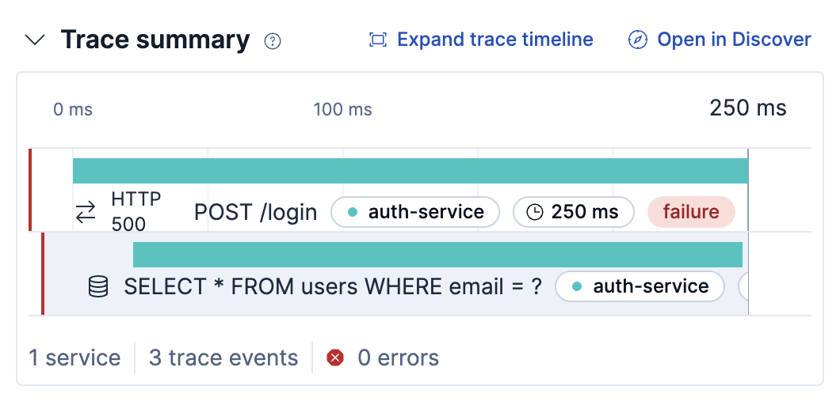Click the 1 service count
Viewport: 840px width, 405px height.
pyautogui.click(x=74, y=358)
